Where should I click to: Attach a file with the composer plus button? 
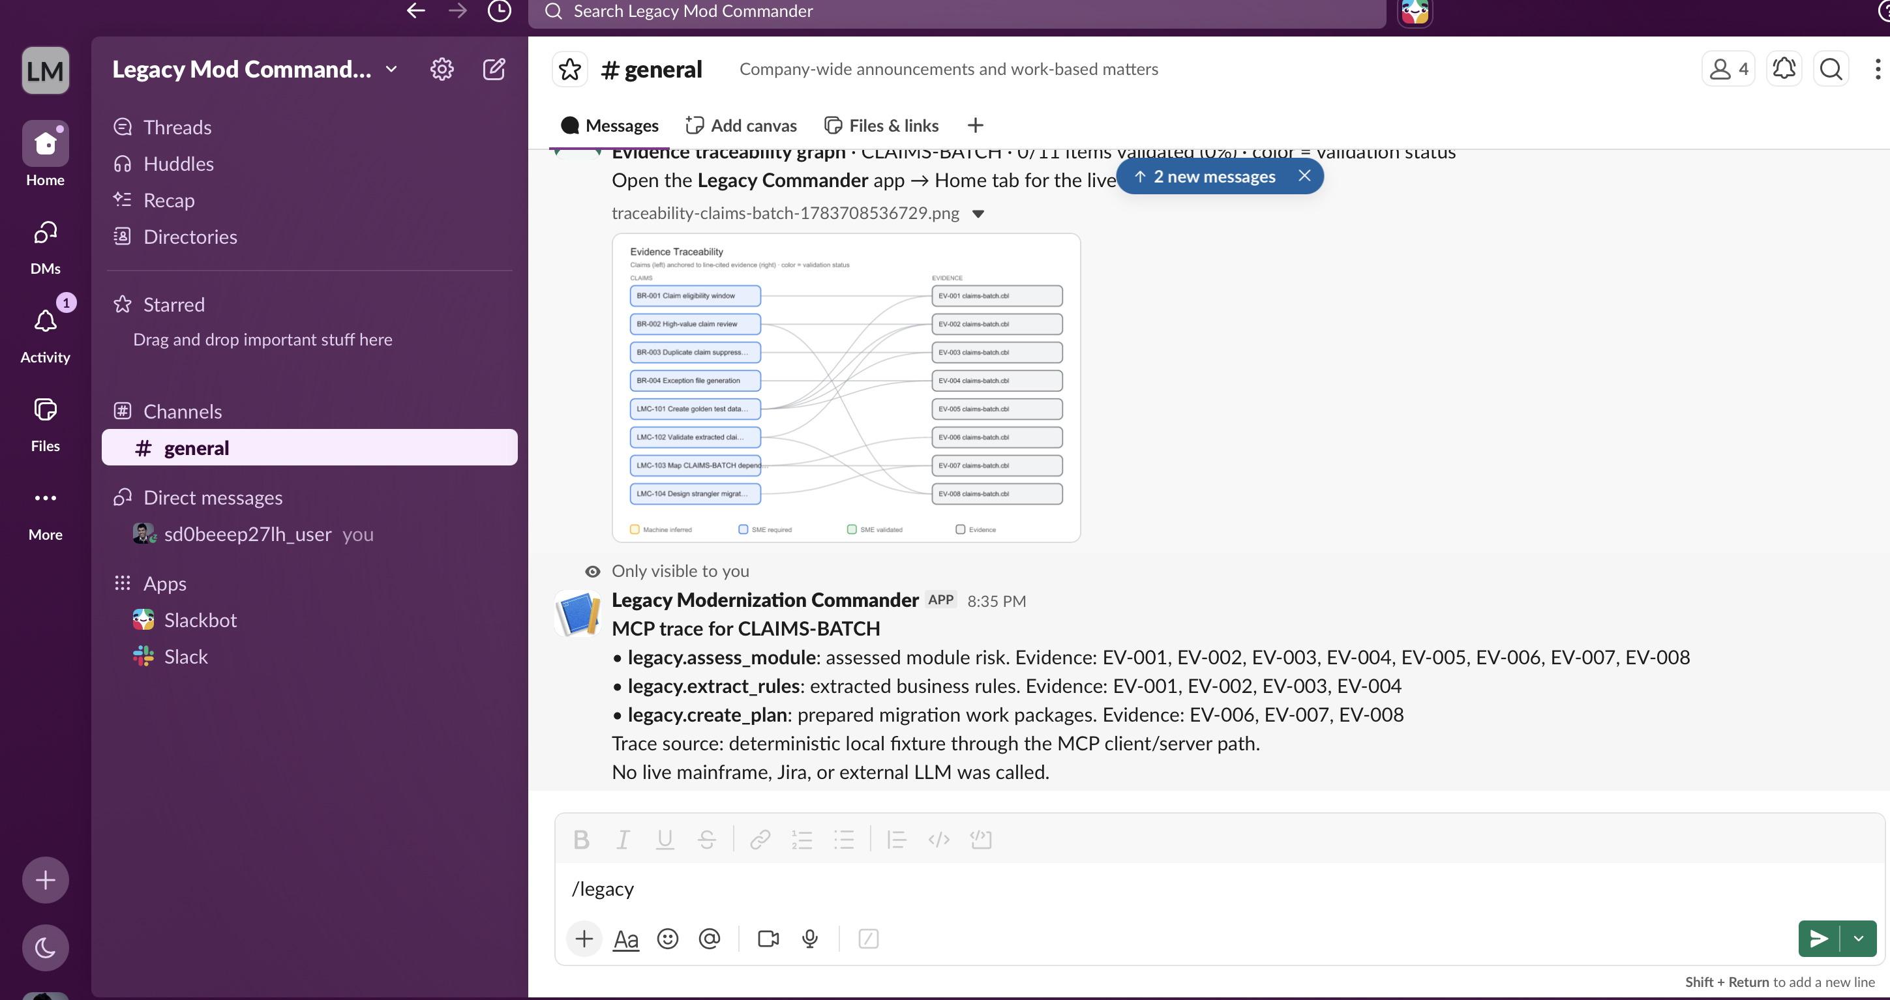[584, 939]
